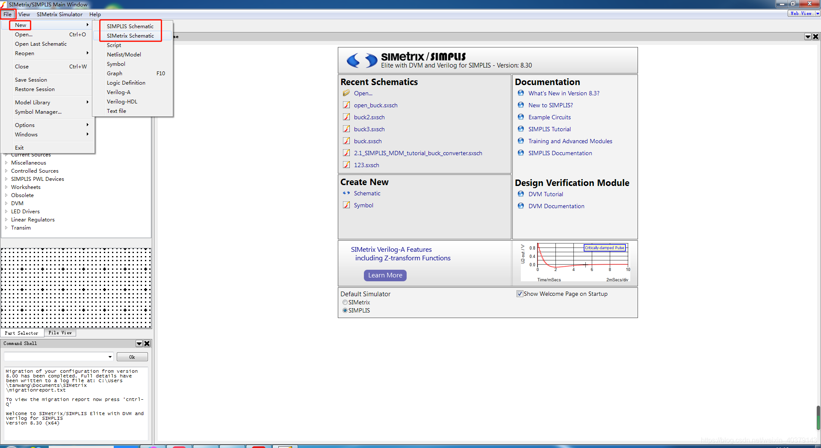Open the open_buck.sxsch recent schematic link

pos(375,105)
